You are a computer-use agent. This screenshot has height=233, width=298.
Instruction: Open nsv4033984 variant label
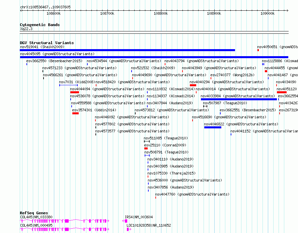238,96
